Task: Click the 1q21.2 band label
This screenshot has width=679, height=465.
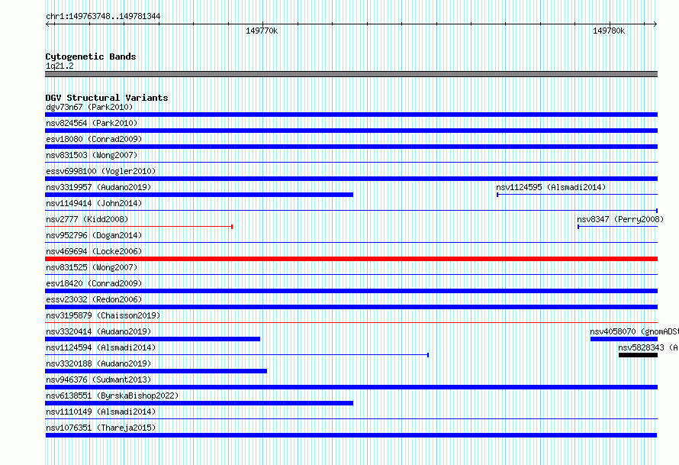Action: pyautogui.click(x=60, y=66)
